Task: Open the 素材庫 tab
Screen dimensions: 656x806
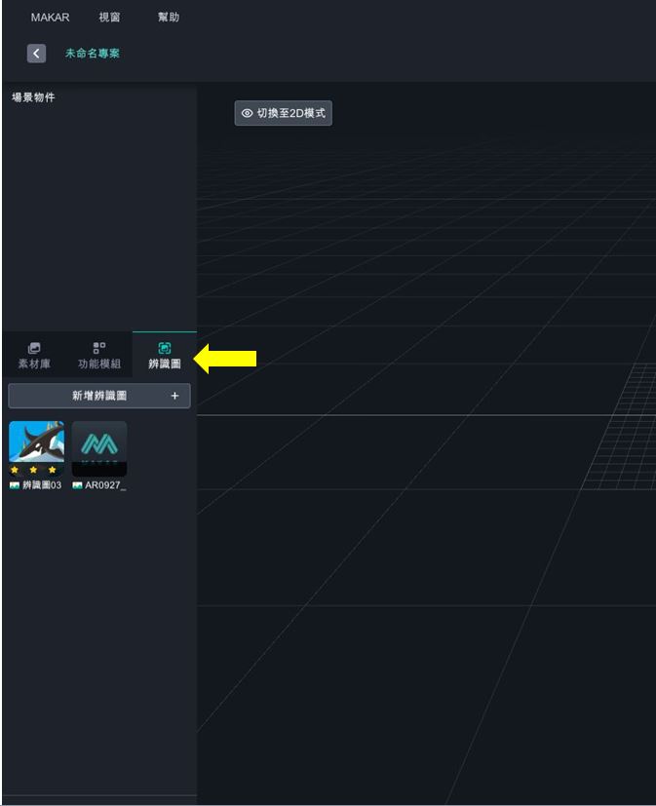Action: click(x=34, y=356)
